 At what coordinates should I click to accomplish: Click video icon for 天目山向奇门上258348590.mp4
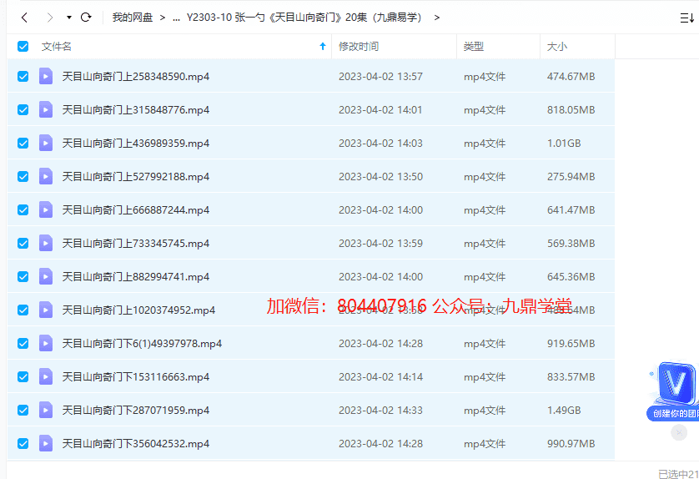[46, 76]
